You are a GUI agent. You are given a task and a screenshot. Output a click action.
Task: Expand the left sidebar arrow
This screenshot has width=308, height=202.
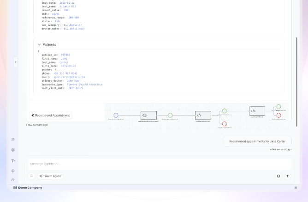[x=16, y=62]
